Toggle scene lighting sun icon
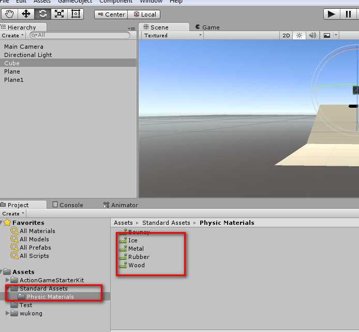The height and width of the screenshot is (332, 359). 299,36
